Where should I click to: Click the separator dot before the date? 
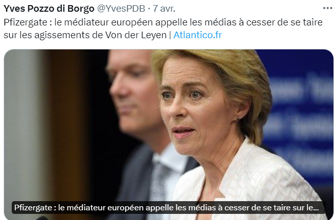pyautogui.click(x=149, y=9)
